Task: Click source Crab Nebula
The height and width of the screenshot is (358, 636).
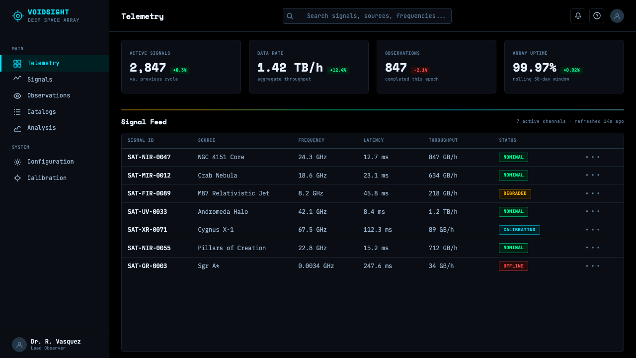Action: tap(218, 176)
